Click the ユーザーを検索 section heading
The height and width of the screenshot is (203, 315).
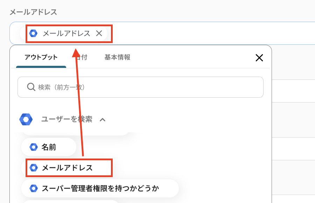pyautogui.click(x=66, y=119)
